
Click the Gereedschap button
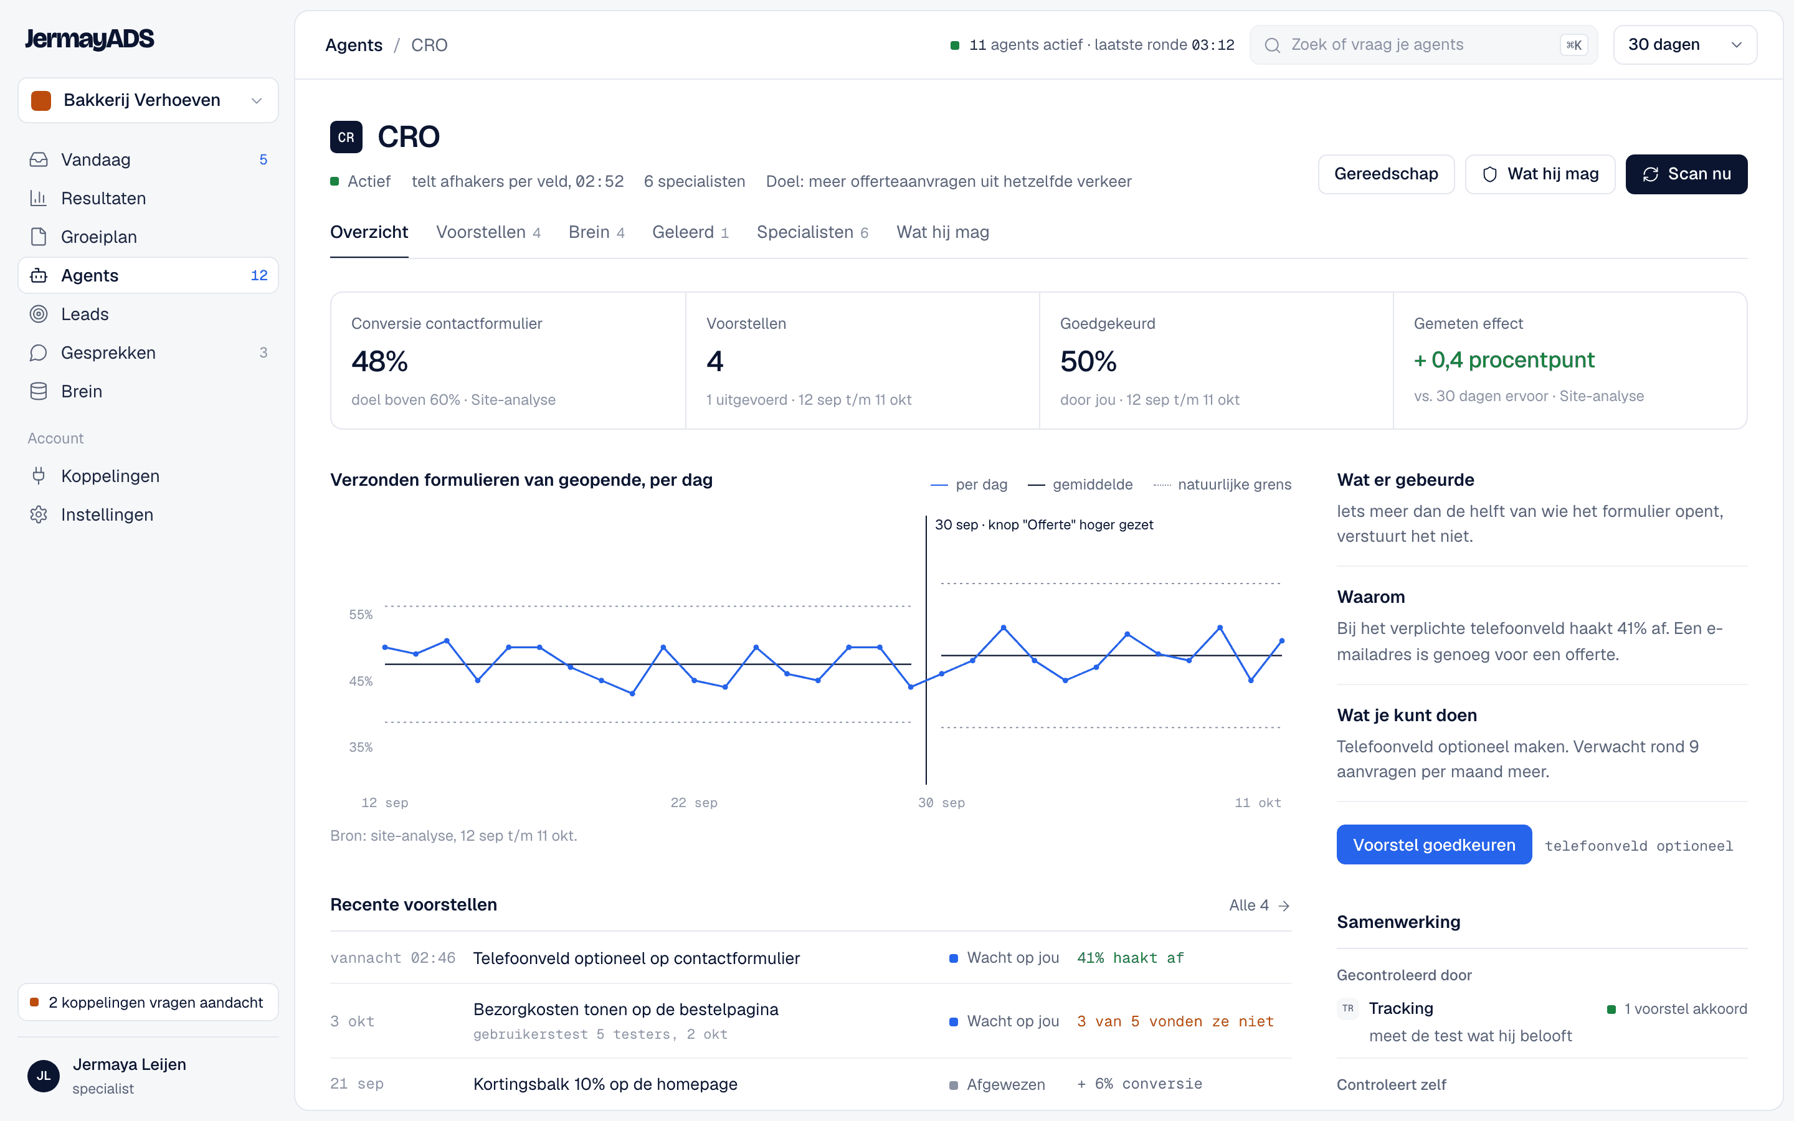coord(1385,174)
